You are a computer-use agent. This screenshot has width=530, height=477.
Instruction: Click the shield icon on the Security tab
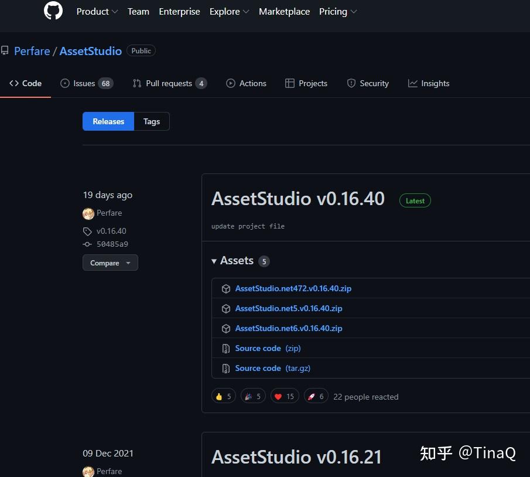(x=351, y=83)
